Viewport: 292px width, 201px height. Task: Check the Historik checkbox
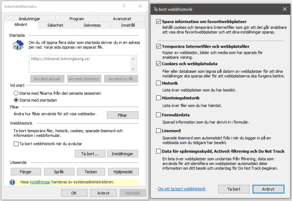pos(158,83)
